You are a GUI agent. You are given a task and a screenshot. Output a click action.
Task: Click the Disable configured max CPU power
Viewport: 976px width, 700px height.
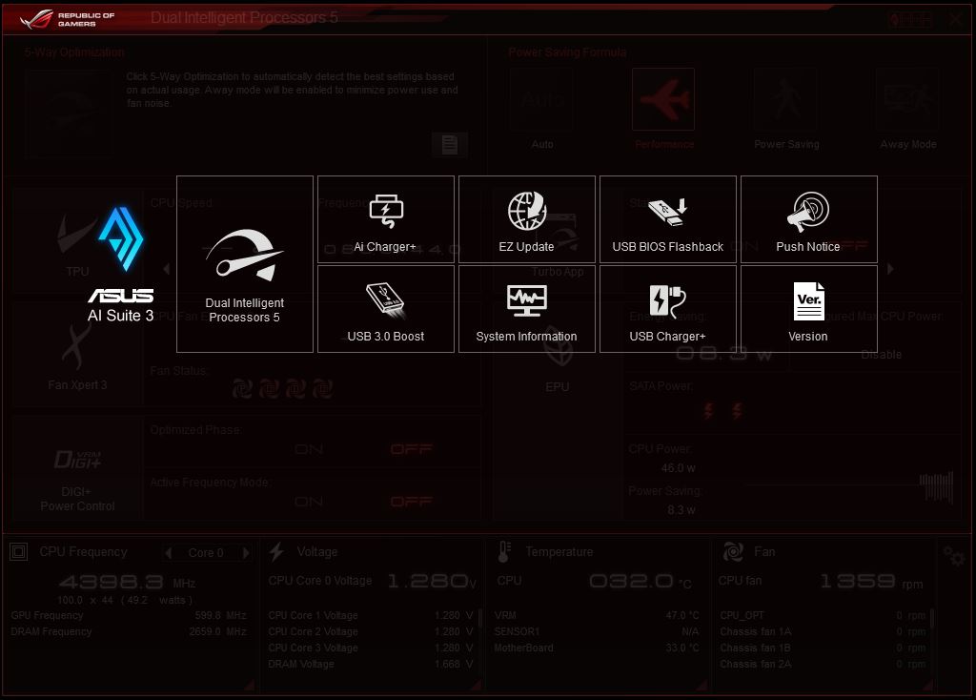[x=881, y=355]
